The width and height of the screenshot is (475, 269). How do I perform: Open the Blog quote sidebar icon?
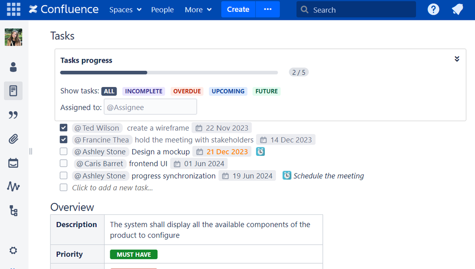coord(13,115)
